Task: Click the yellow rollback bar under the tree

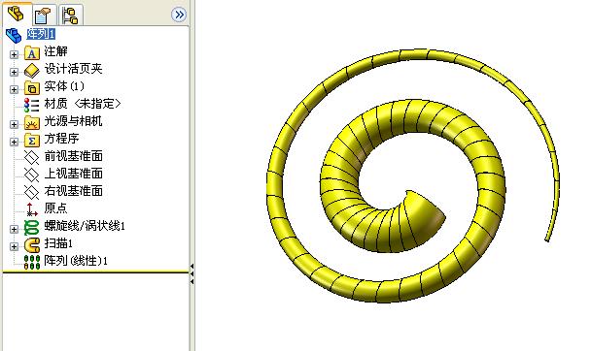Action: (95, 271)
